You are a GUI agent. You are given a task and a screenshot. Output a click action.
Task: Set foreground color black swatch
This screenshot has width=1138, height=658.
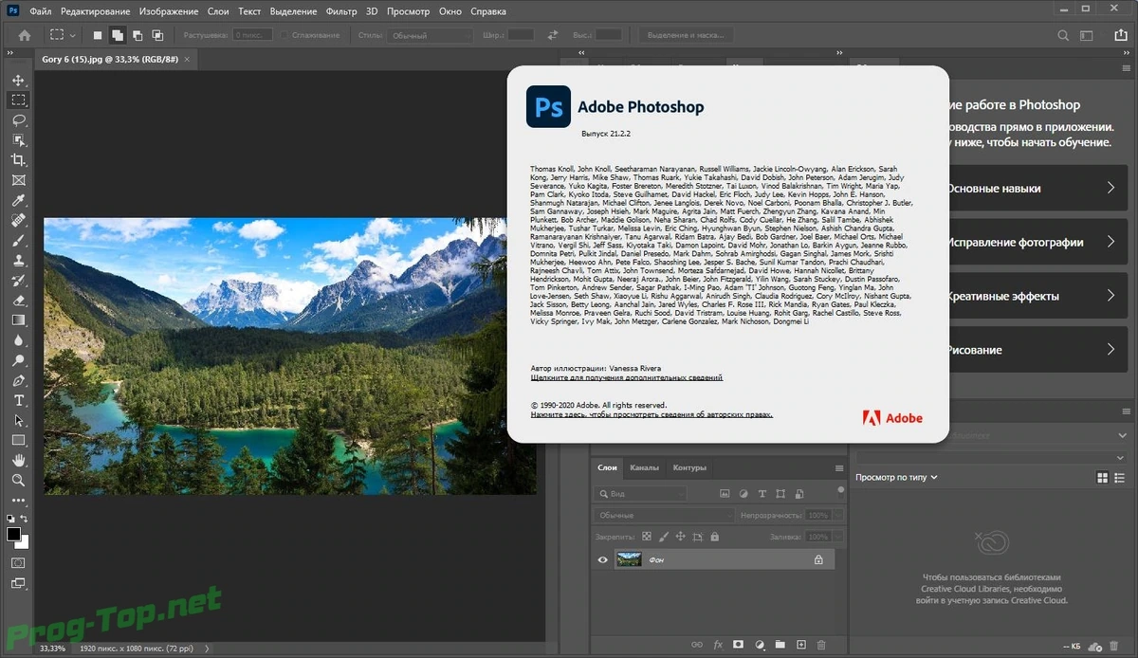click(x=14, y=535)
